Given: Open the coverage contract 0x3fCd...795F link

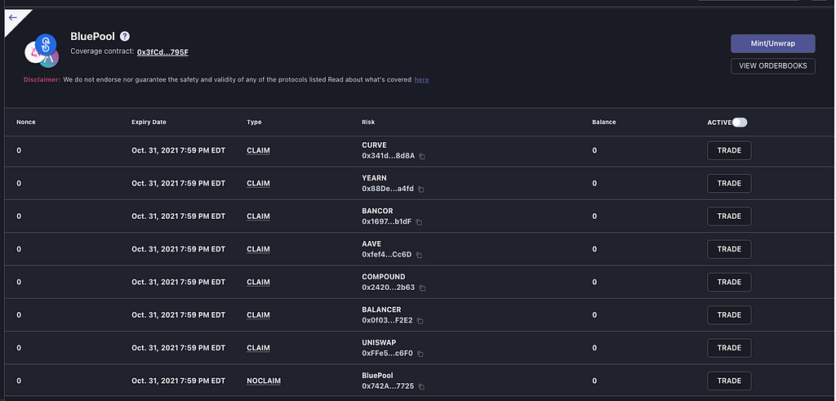Looking at the screenshot, I should 162,51.
